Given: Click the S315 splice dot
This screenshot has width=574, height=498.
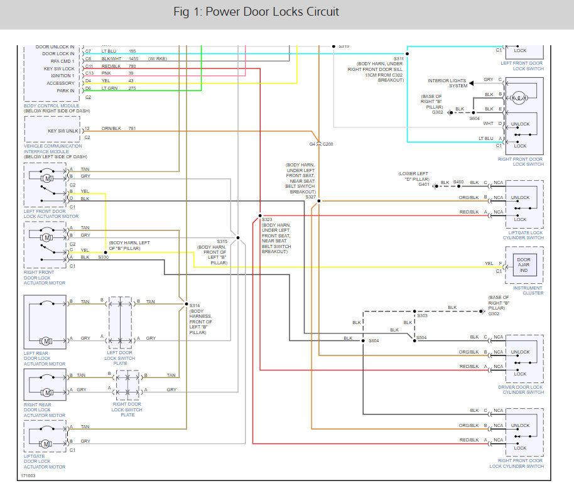Looking at the screenshot, I should (x=238, y=237).
